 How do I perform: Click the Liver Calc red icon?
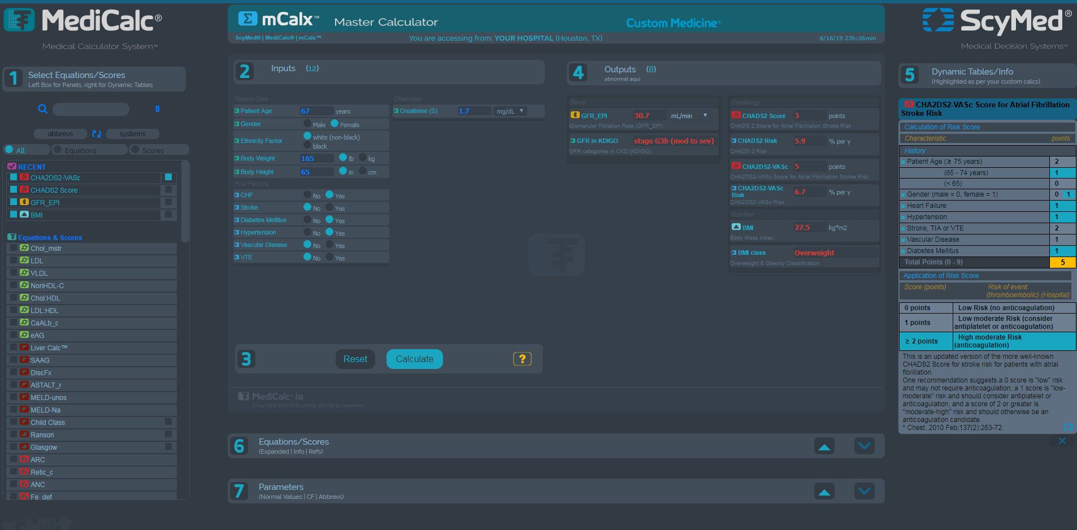[x=24, y=347]
